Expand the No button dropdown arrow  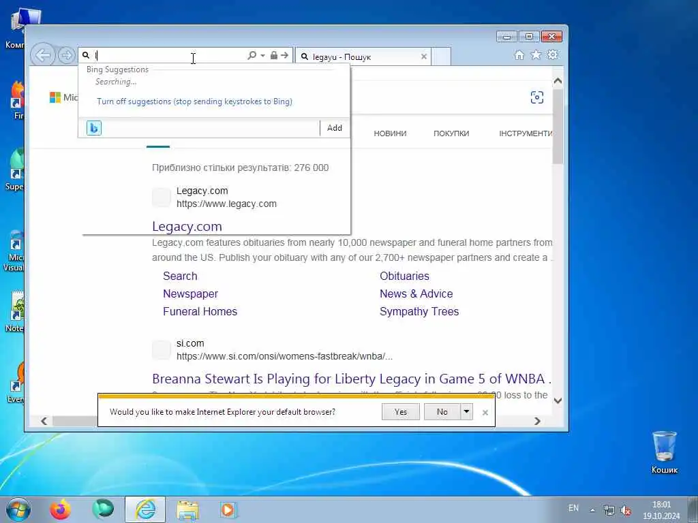pyautogui.click(x=466, y=412)
